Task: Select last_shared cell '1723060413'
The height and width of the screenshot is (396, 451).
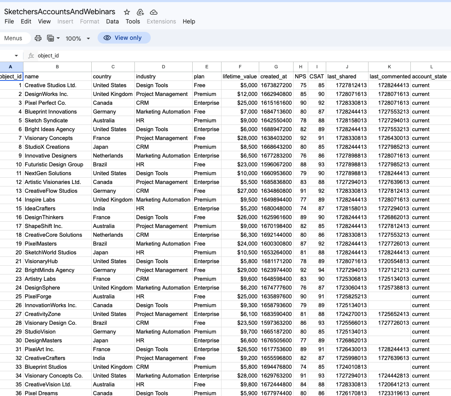Action: (347, 288)
